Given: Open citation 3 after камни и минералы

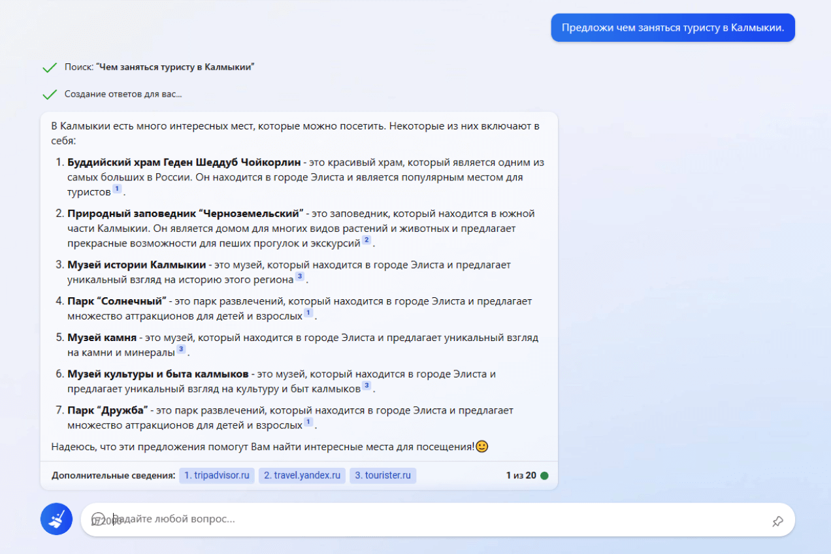Looking at the screenshot, I should (181, 350).
